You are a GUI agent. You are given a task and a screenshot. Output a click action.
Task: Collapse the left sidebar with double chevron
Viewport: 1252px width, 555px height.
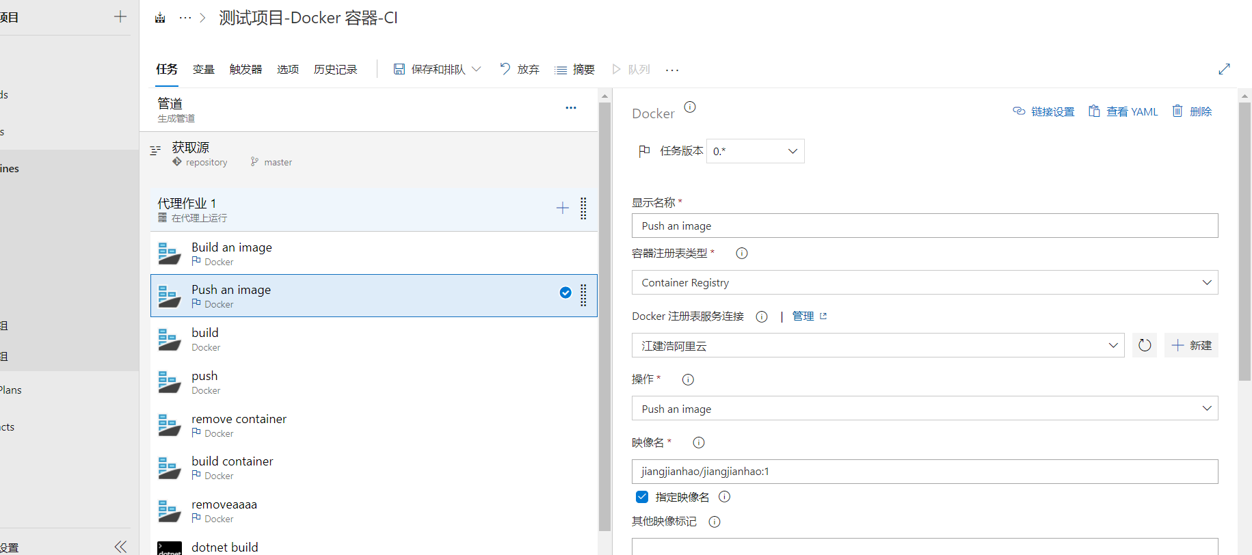[120, 546]
